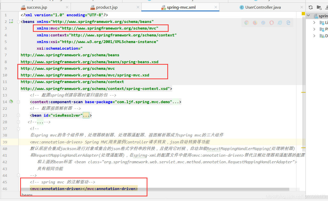Viewport: 328px width, 201px height.
Task: Expand the Lifecycle node in the Maven panel
Action: (x=314, y=22)
